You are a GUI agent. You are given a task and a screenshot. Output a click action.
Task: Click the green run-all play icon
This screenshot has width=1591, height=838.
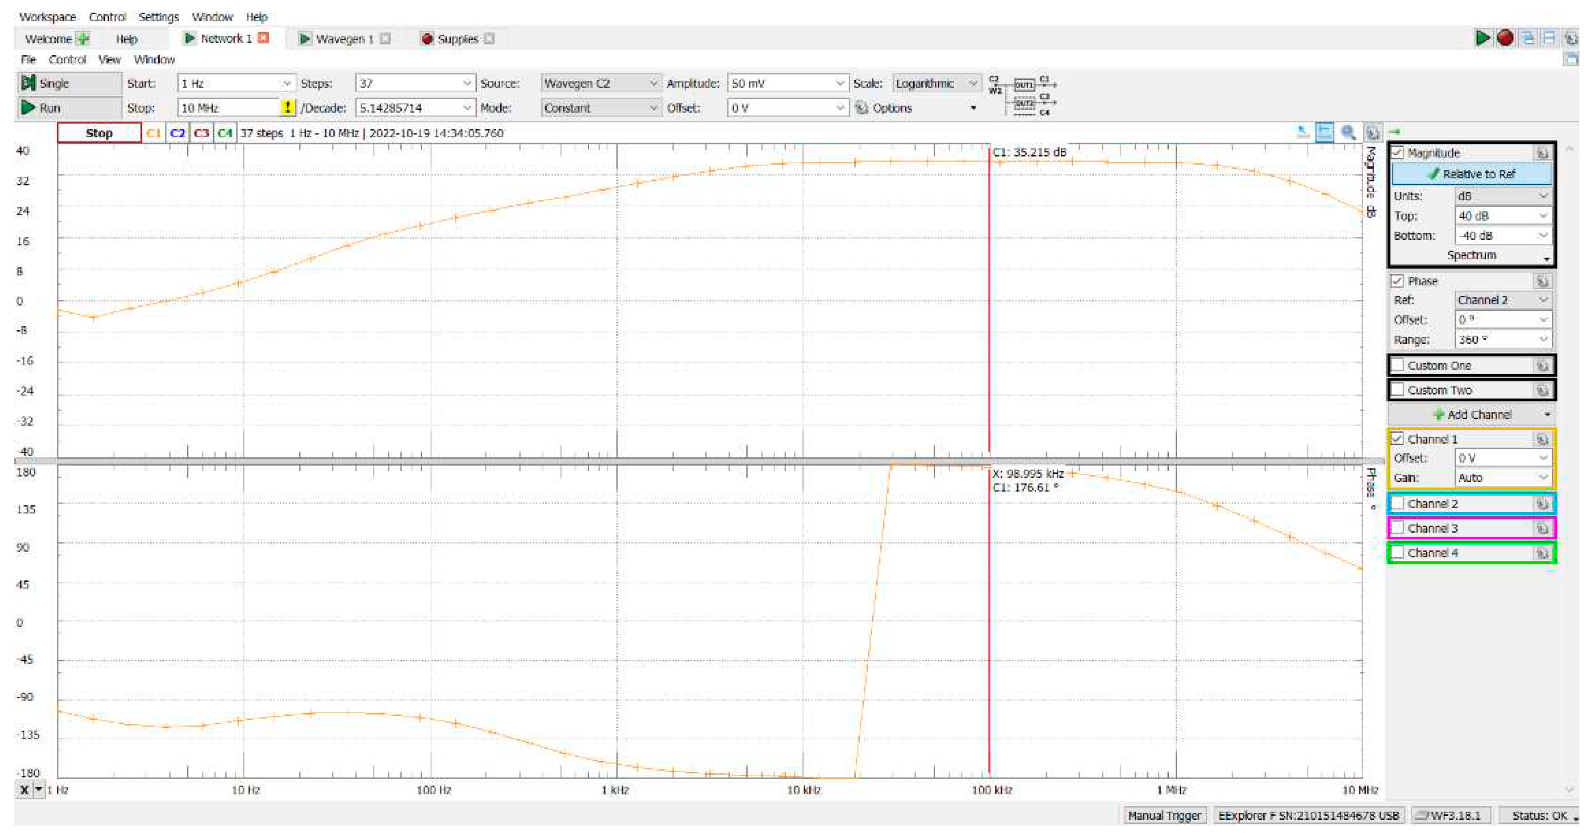[1482, 38]
